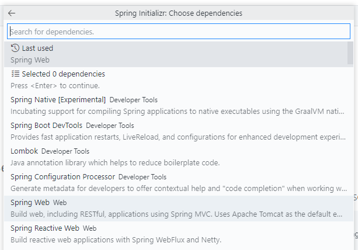358x250 pixels.
Task: Click the Selected dependencies checklist icon
Action: 15,74
